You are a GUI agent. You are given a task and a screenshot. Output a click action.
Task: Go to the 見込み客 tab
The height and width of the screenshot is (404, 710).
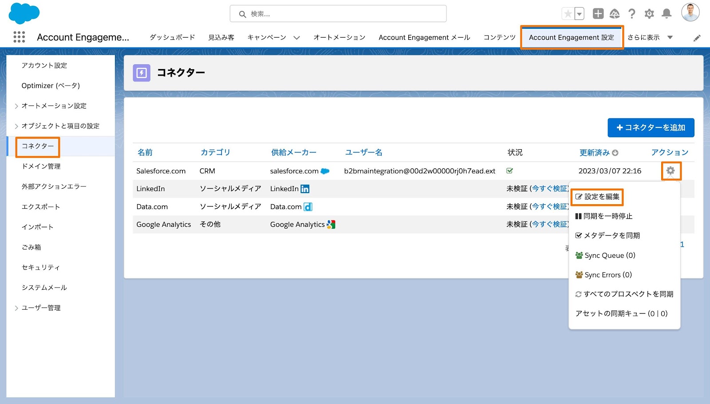[221, 38]
